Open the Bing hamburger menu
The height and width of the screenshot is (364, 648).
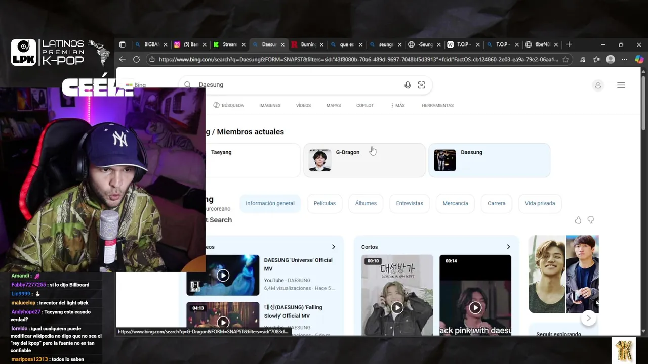[621, 85]
